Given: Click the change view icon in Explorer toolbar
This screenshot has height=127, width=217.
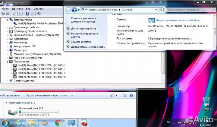Looking at the screenshot, I should tap(112, 95).
